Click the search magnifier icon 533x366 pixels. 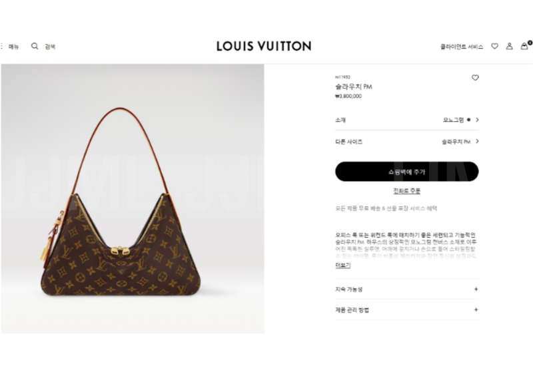pyautogui.click(x=35, y=46)
